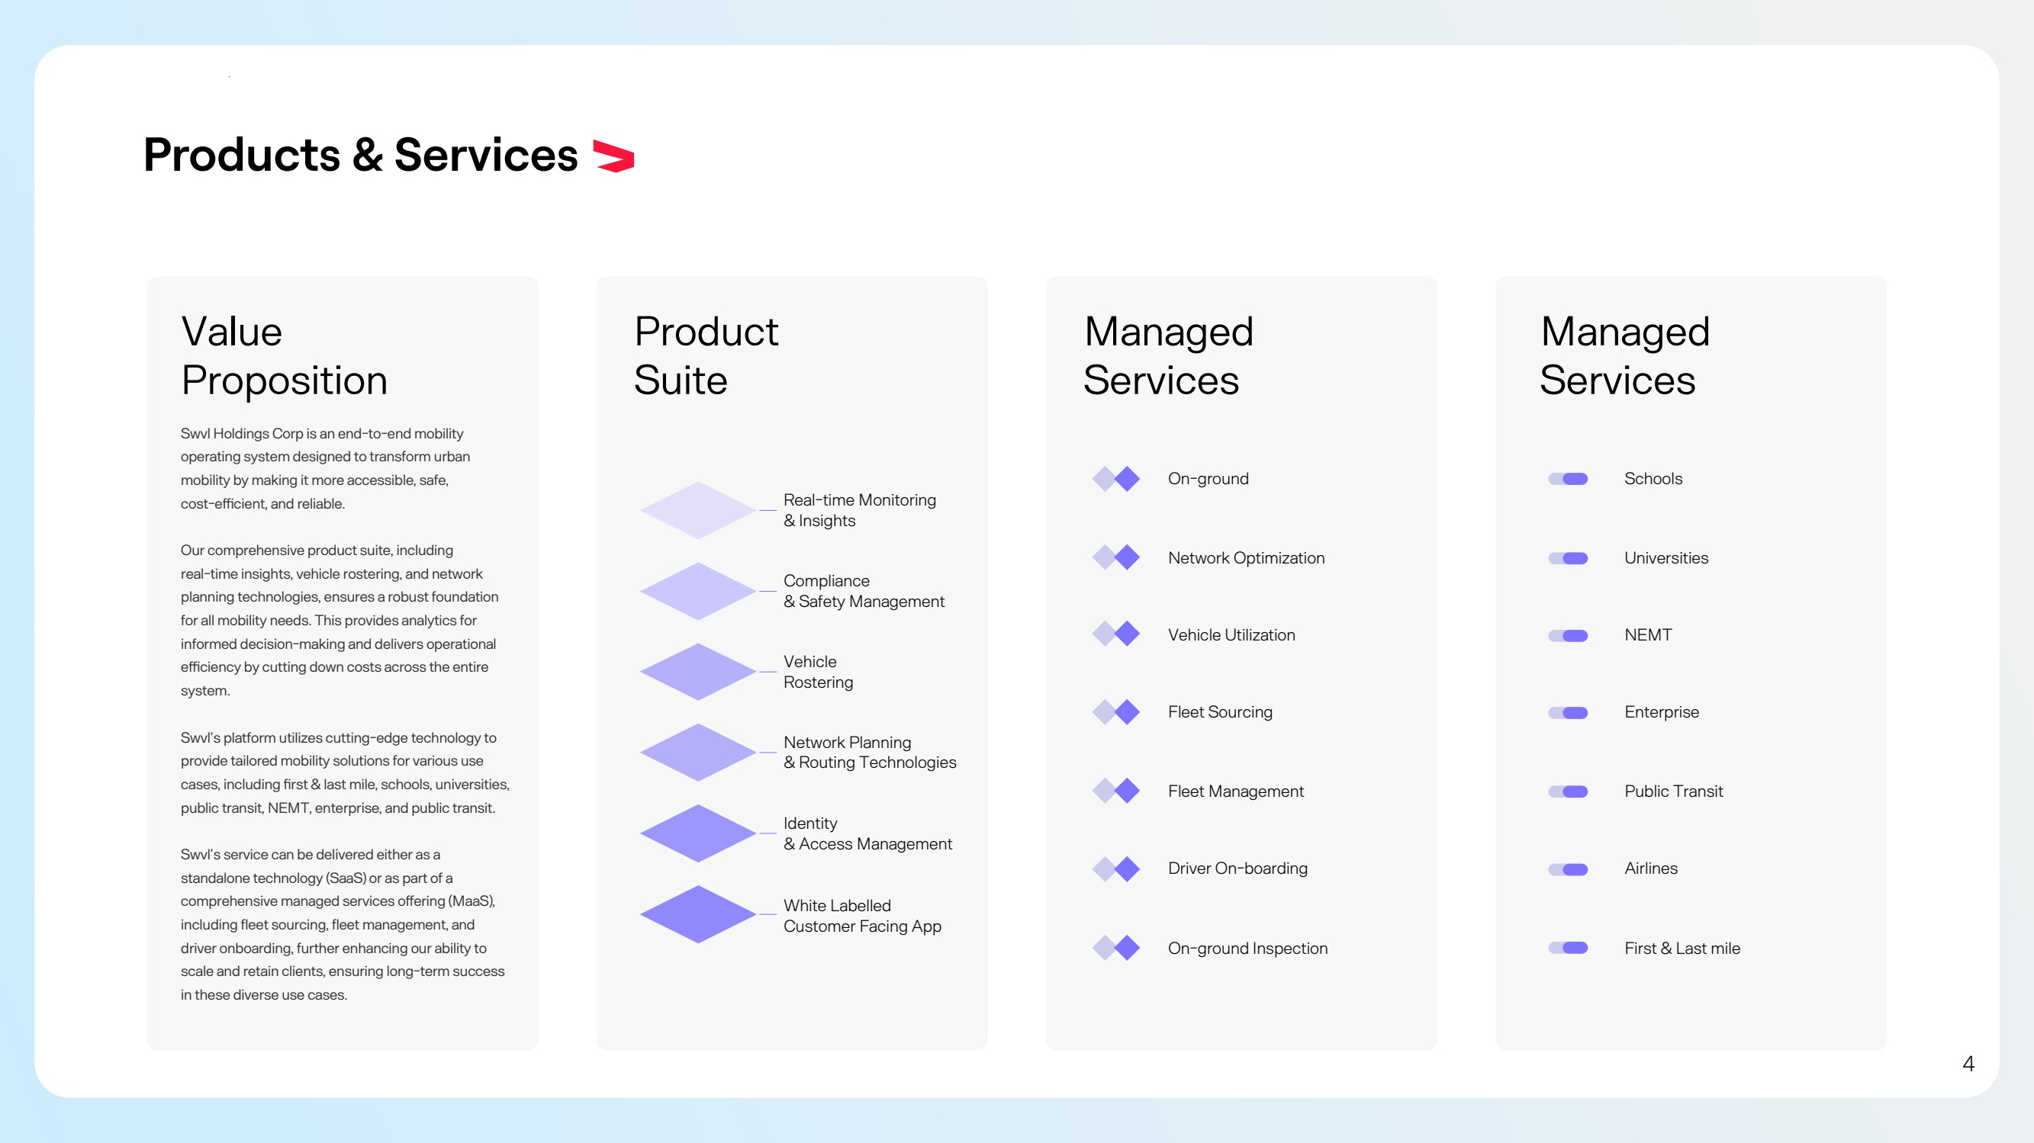Toggle the pill switch beside First & Last mile
Image resolution: width=2034 pixels, height=1143 pixels.
[1567, 948]
